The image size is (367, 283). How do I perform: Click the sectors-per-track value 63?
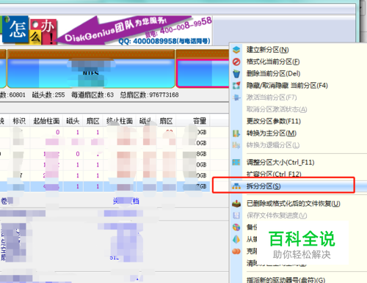pos(110,95)
